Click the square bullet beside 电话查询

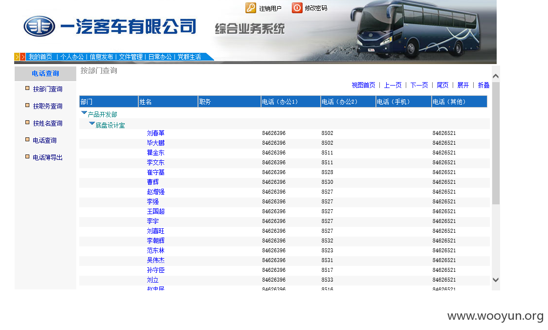[x=27, y=139]
